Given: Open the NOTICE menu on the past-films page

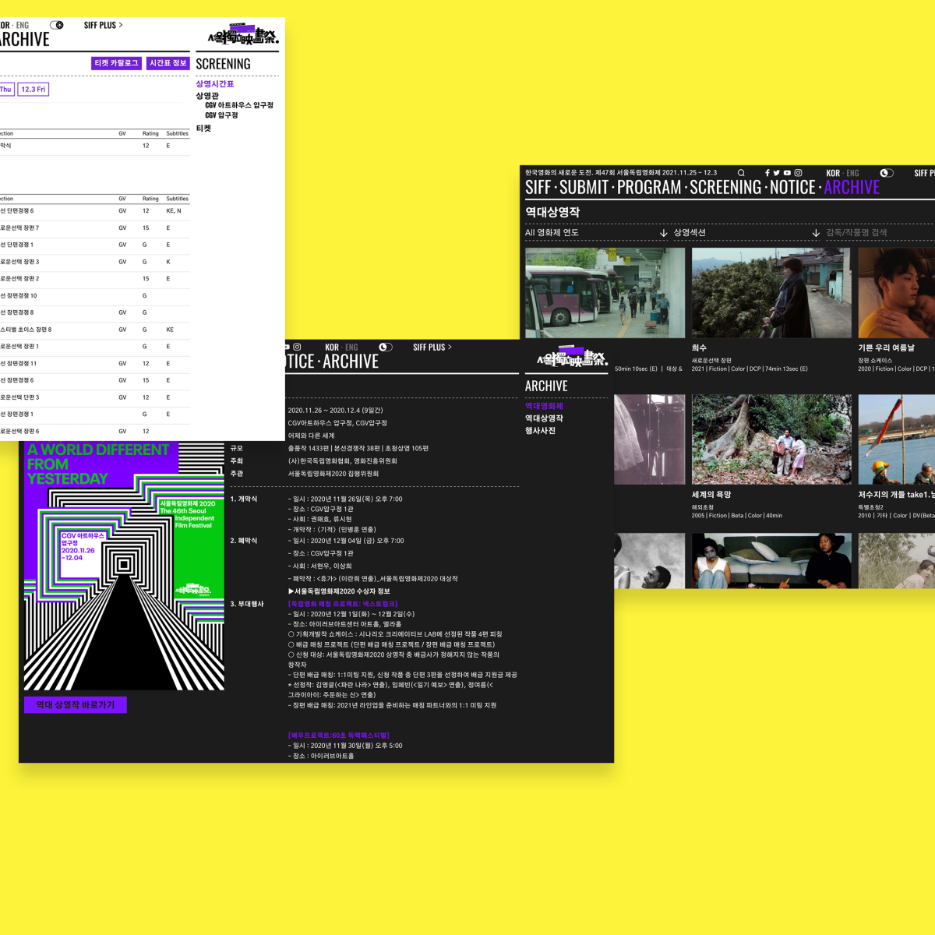Looking at the screenshot, I should 792,188.
